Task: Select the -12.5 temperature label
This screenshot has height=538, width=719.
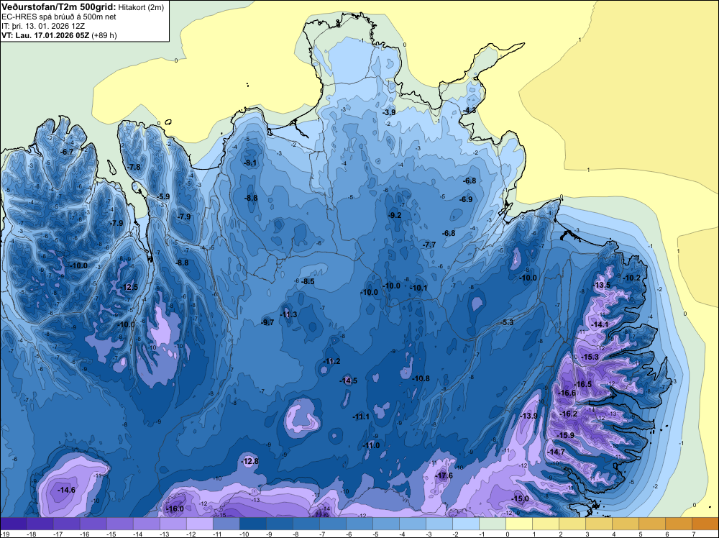Action: pos(129,287)
